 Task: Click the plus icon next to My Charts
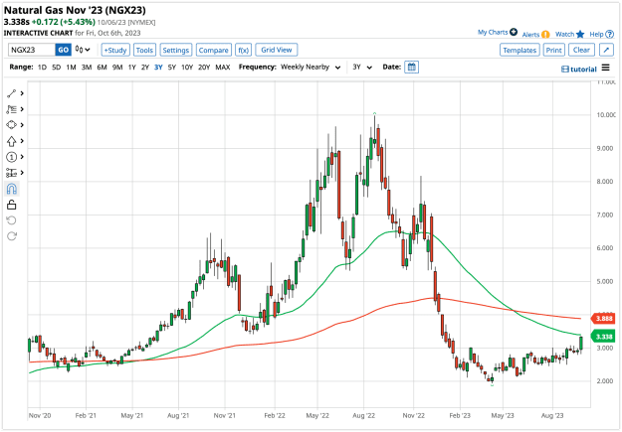click(514, 32)
